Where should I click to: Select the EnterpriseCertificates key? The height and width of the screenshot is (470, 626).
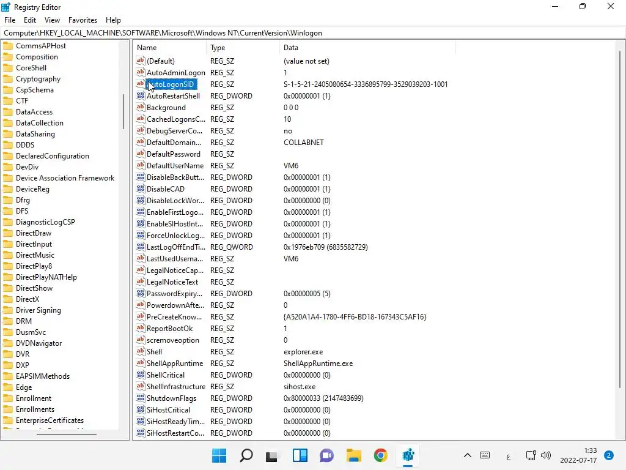point(50,420)
